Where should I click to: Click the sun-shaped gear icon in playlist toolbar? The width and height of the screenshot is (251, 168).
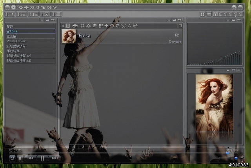tap(88, 26)
